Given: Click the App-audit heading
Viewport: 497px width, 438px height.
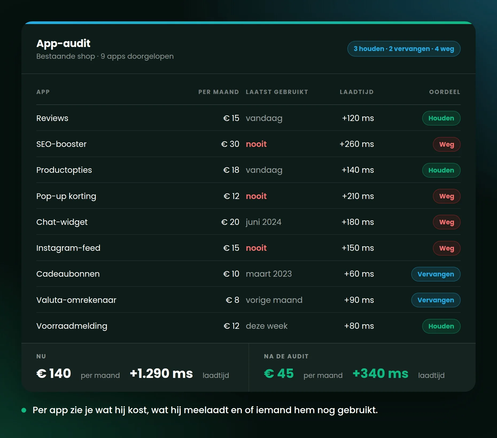Looking at the screenshot, I should click(63, 44).
